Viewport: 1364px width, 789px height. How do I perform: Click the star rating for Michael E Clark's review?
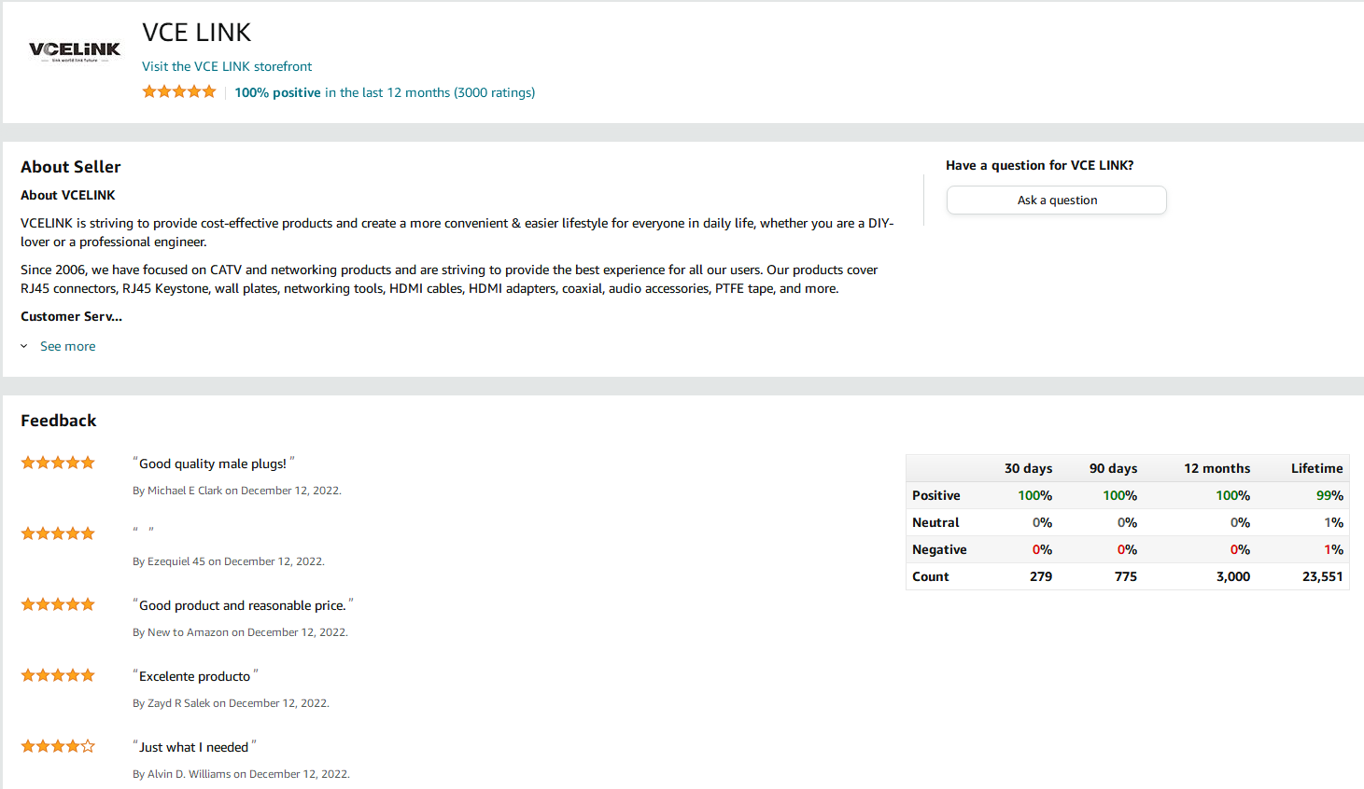[58, 463]
